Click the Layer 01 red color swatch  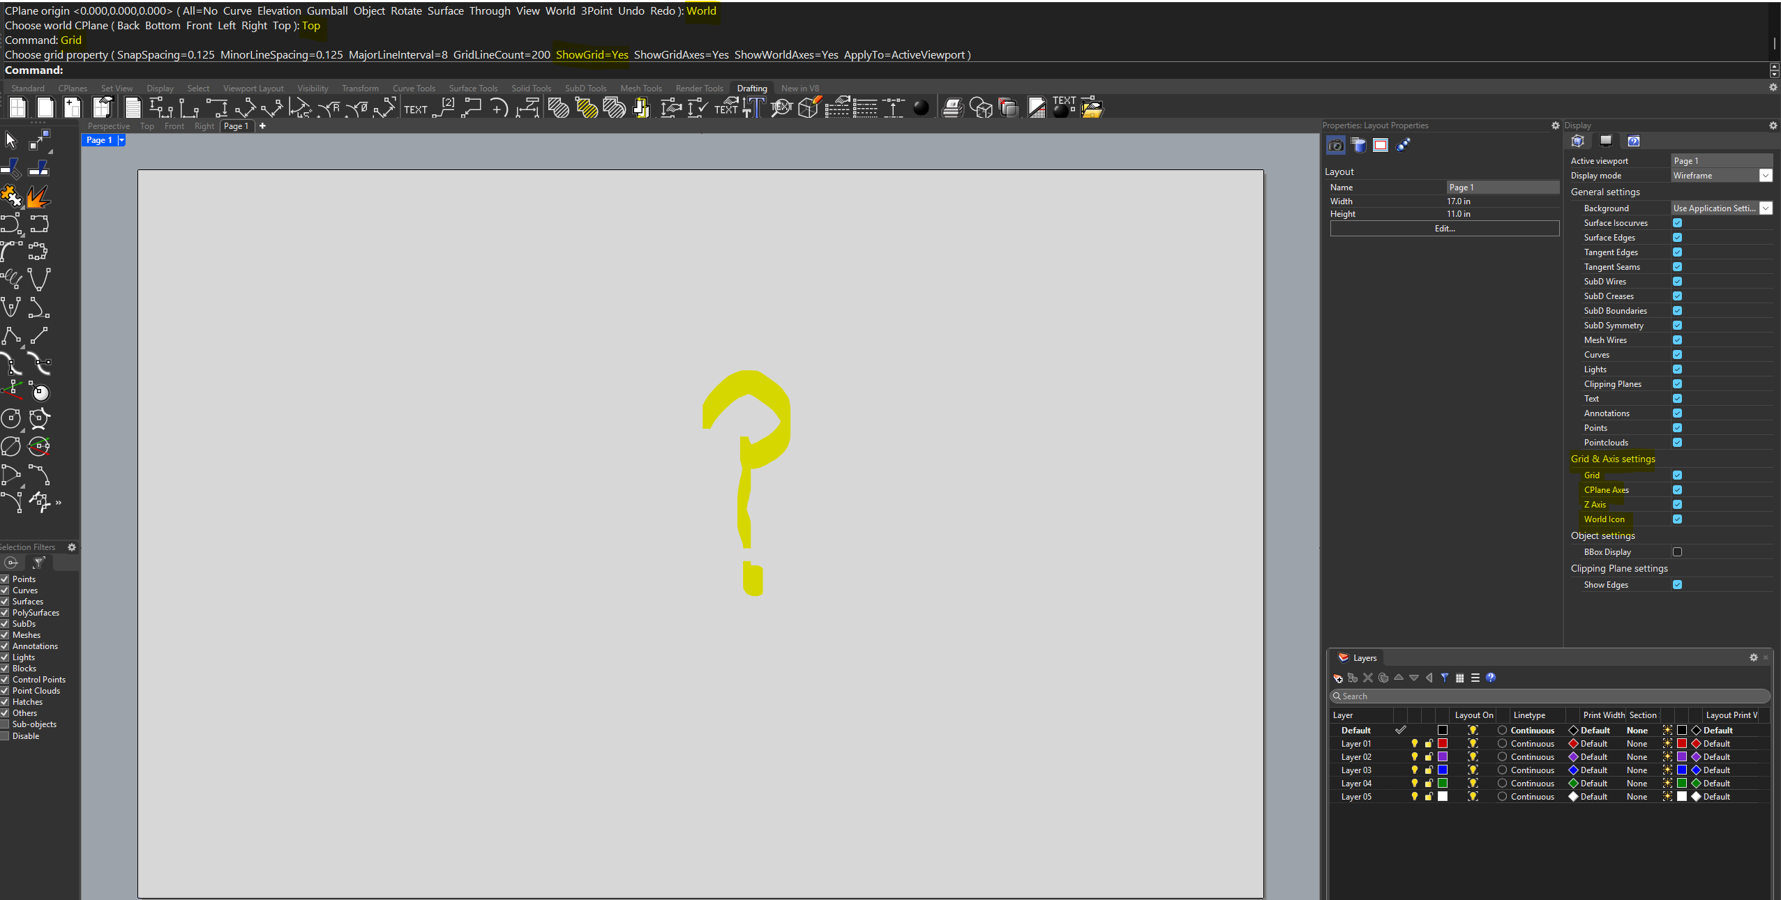pos(1442,744)
